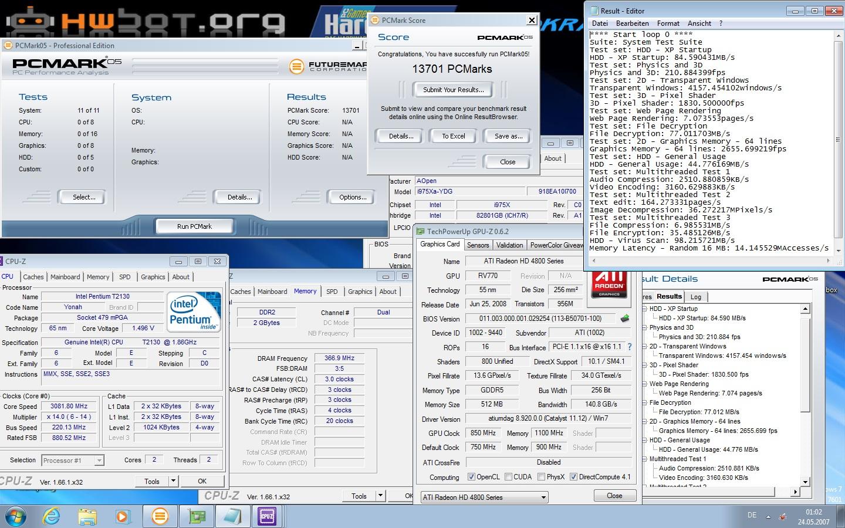Click the PCMark Score window title icon

pos(375,20)
